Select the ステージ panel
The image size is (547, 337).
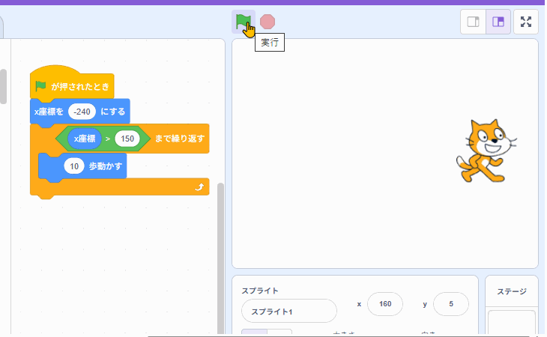click(512, 306)
